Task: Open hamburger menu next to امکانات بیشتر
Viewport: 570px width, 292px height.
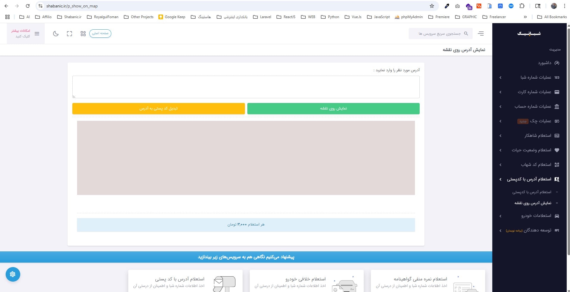Action: (x=37, y=34)
